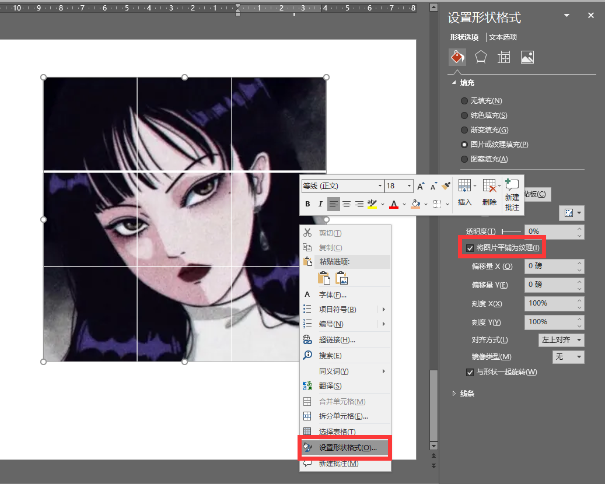Choose 设置形状格式 from context menu
The width and height of the screenshot is (605, 484).
[x=345, y=447]
